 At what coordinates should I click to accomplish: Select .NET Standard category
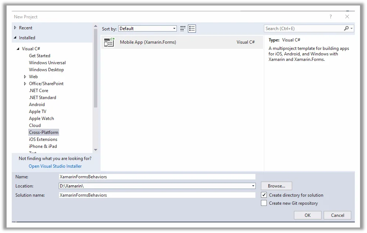[x=42, y=98]
